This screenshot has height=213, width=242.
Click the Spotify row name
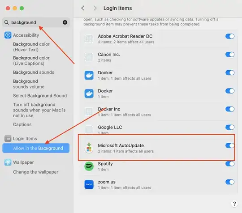105,164
